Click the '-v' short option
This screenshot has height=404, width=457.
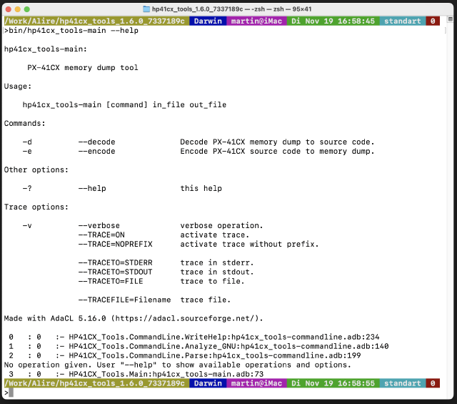[27, 226]
